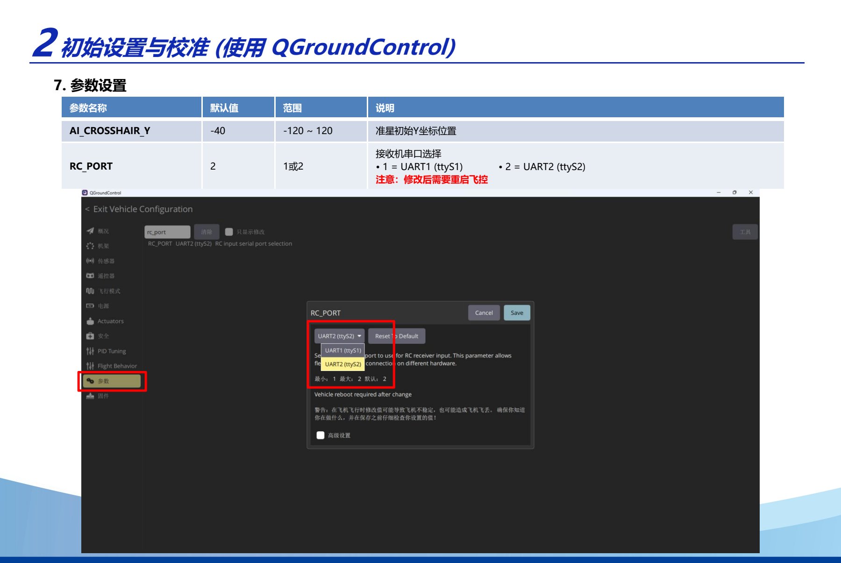This screenshot has height=563, width=841.
Task: Open 飞行模式 flight modes icon
Action: [90, 291]
